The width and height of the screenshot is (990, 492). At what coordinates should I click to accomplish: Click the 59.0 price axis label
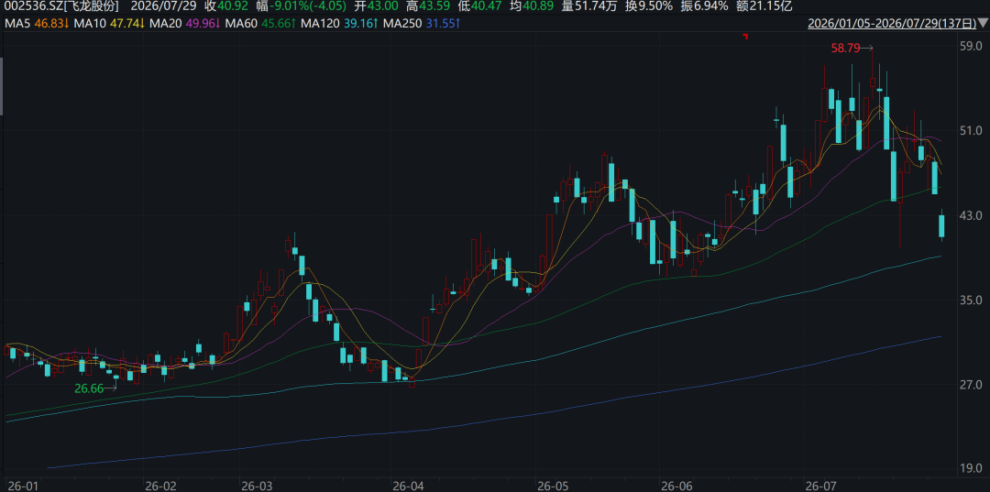tap(969, 46)
